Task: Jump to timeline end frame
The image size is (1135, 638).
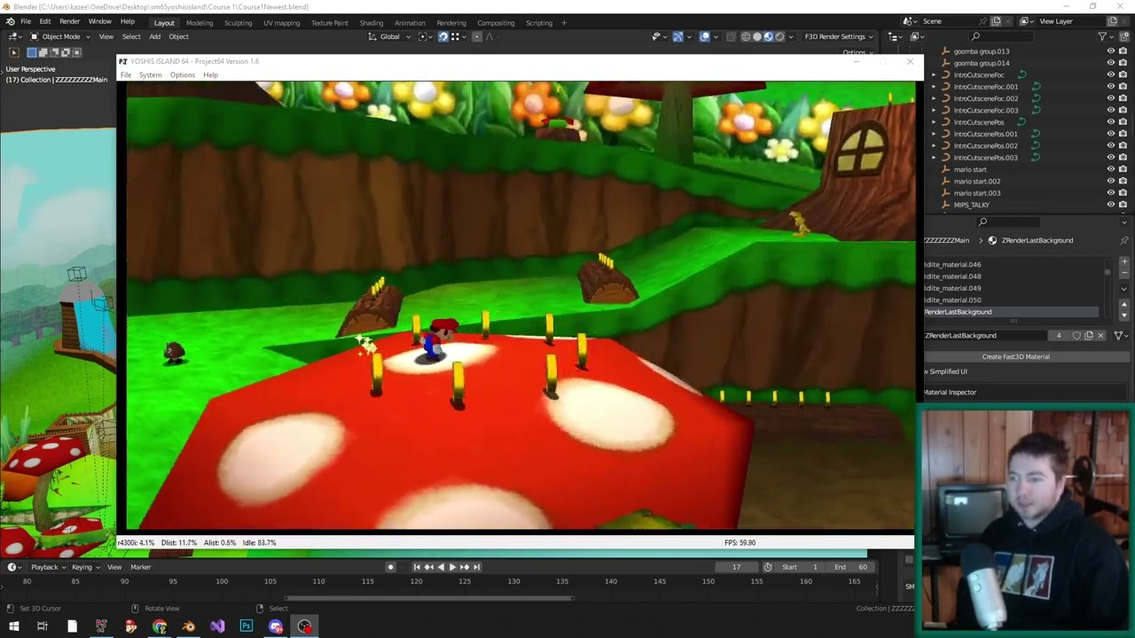Action: (476, 567)
